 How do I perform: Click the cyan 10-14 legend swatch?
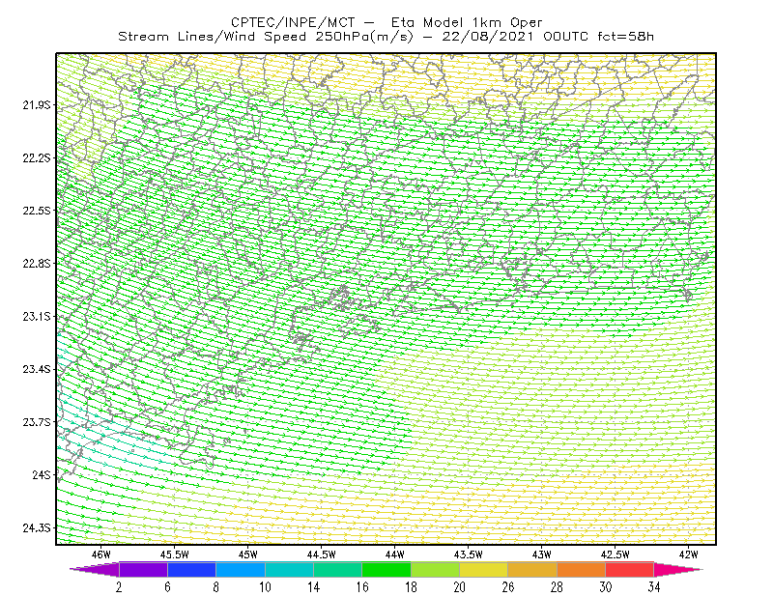tap(289, 569)
